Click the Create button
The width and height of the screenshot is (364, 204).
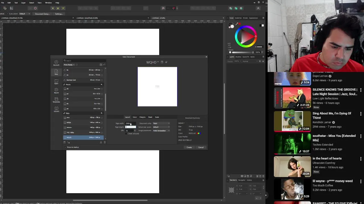click(189, 147)
